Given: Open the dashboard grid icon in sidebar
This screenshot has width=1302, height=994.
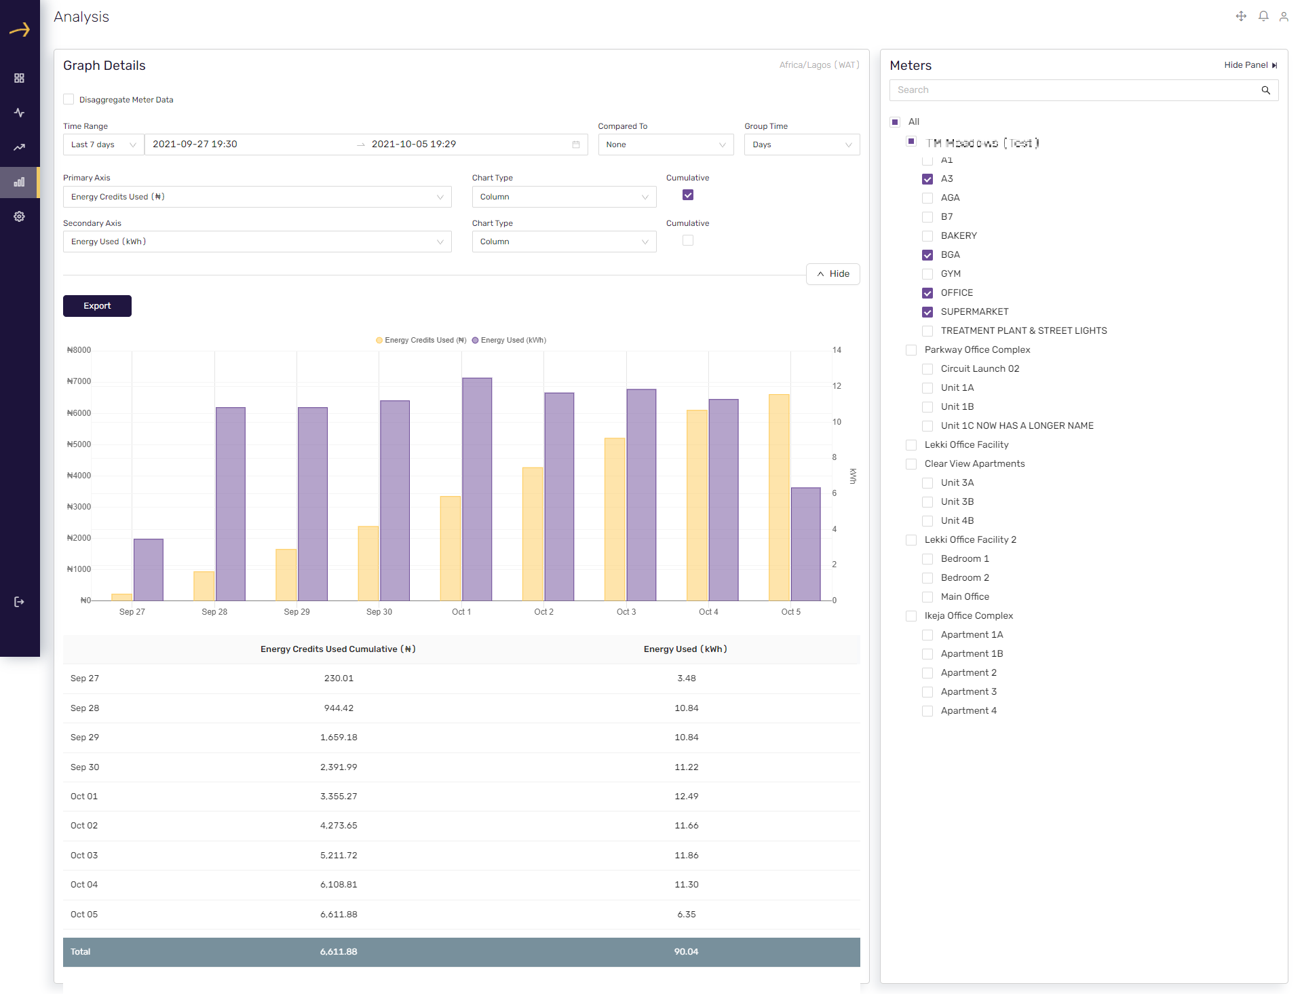Looking at the screenshot, I should (x=19, y=78).
